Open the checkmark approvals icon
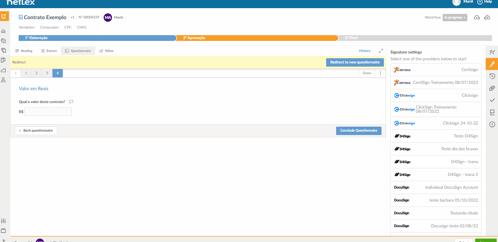The width and height of the screenshot is (498, 242). coord(492,100)
